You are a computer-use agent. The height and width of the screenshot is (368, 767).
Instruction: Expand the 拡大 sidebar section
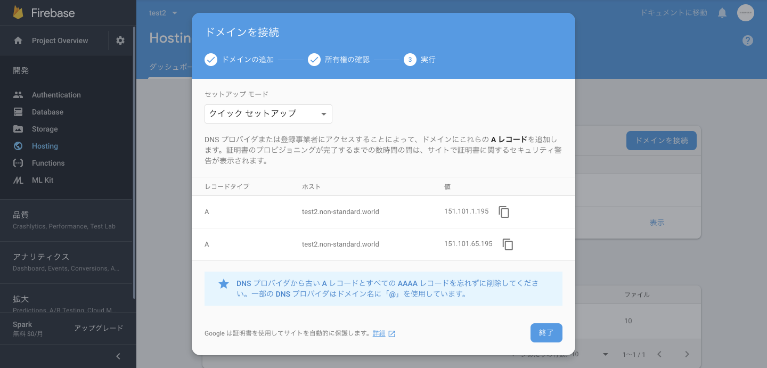67,299
